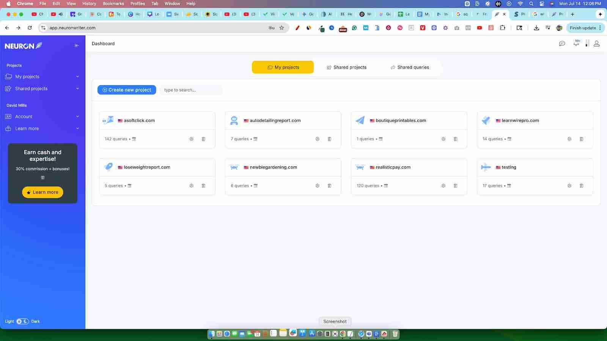Image resolution: width=607 pixels, height=341 pixels.
Task: Click trash icon on realisticpay.com card
Action: click(x=455, y=186)
